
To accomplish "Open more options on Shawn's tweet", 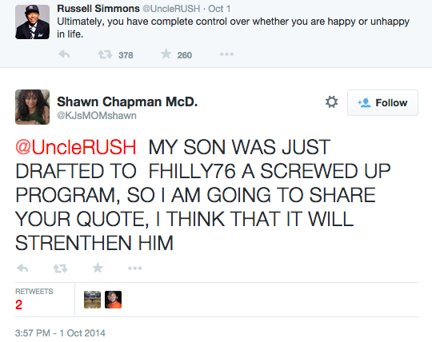I will click(x=135, y=268).
